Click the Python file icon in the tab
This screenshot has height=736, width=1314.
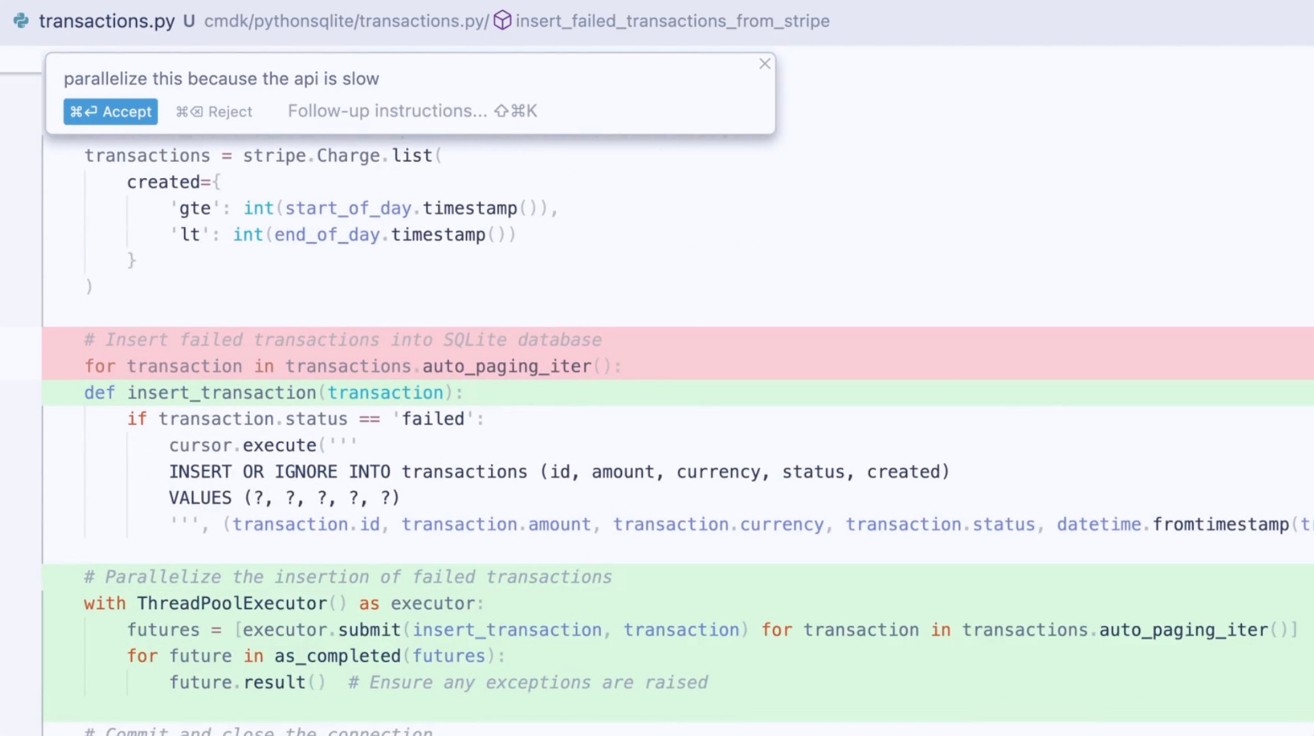[x=21, y=21]
